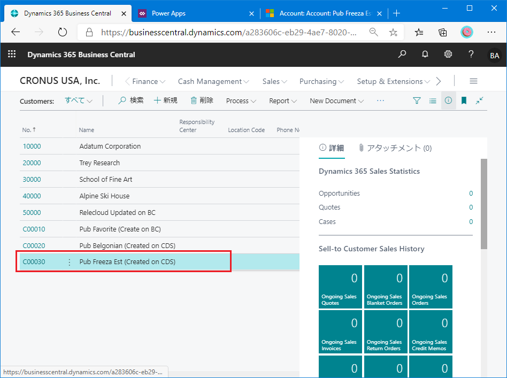The width and height of the screenshot is (507, 378).
Task: Expand the Setup & Extensions menu
Action: tap(393, 81)
